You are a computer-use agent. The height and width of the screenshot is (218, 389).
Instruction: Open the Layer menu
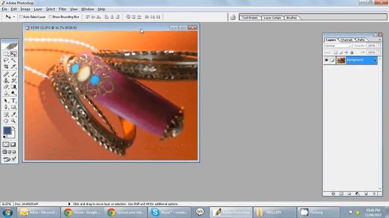click(38, 9)
